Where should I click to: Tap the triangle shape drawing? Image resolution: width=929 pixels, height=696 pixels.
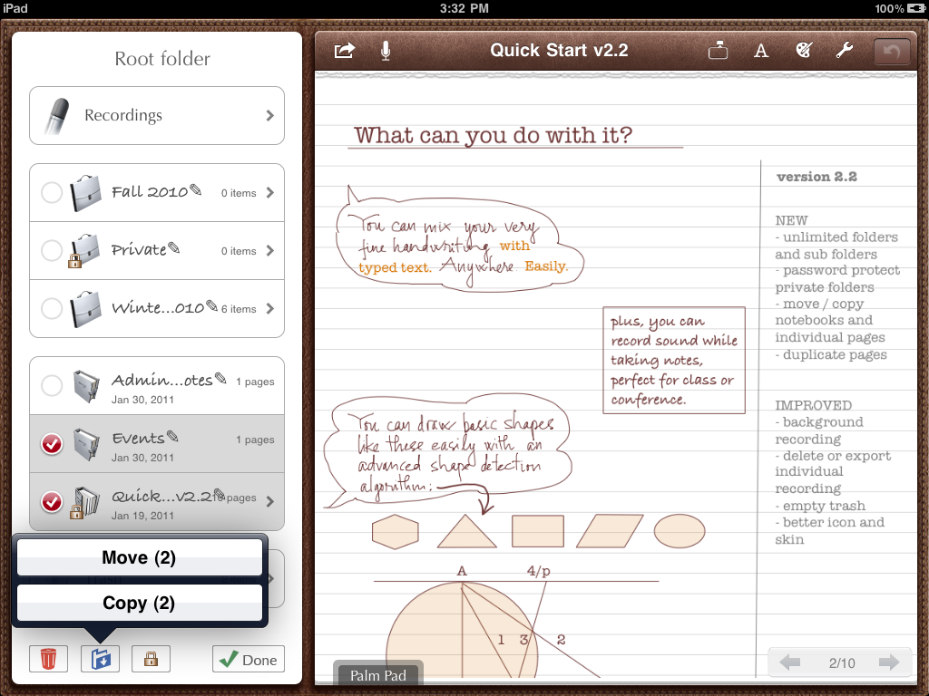tap(466, 531)
